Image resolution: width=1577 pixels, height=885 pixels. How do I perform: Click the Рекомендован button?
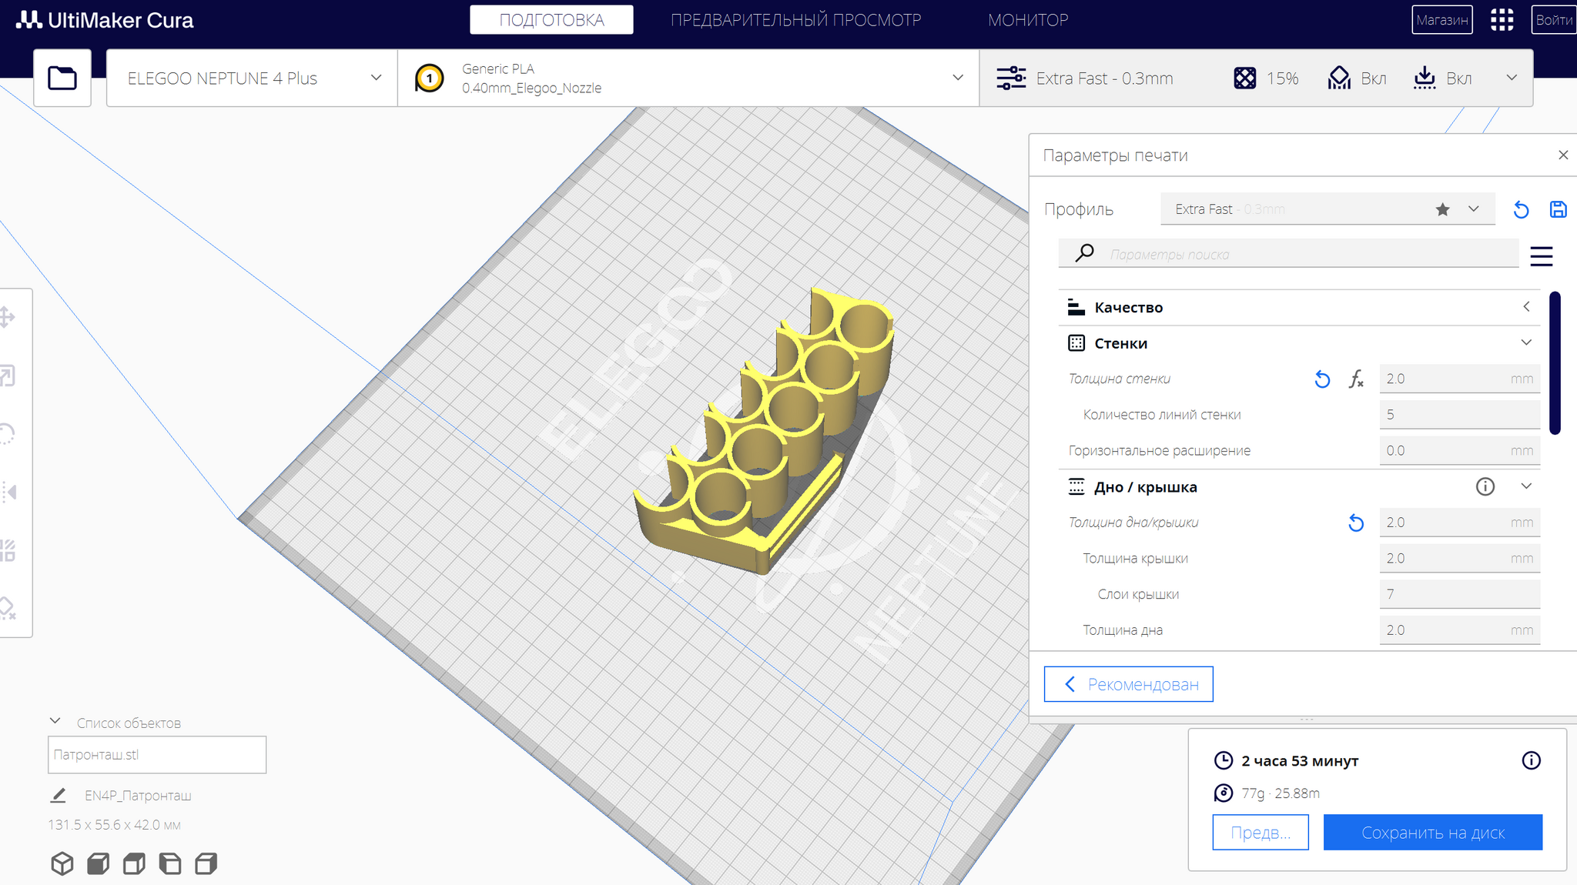[1128, 684]
